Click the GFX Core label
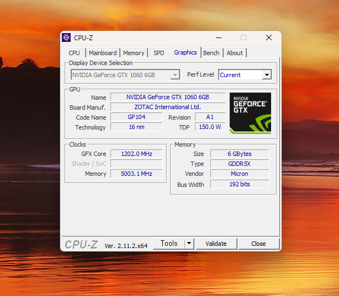 point(94,154)
